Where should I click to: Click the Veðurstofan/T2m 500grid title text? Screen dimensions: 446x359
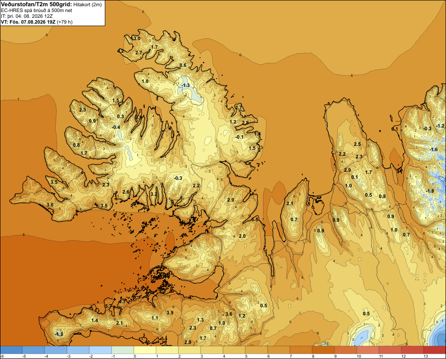point(37,4)
